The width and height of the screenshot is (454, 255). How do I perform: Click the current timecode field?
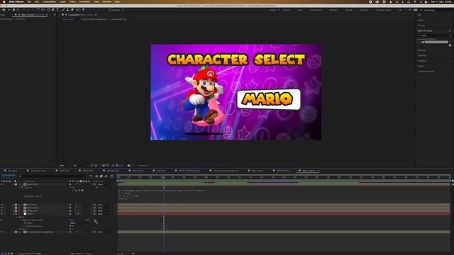coord(9,175)
